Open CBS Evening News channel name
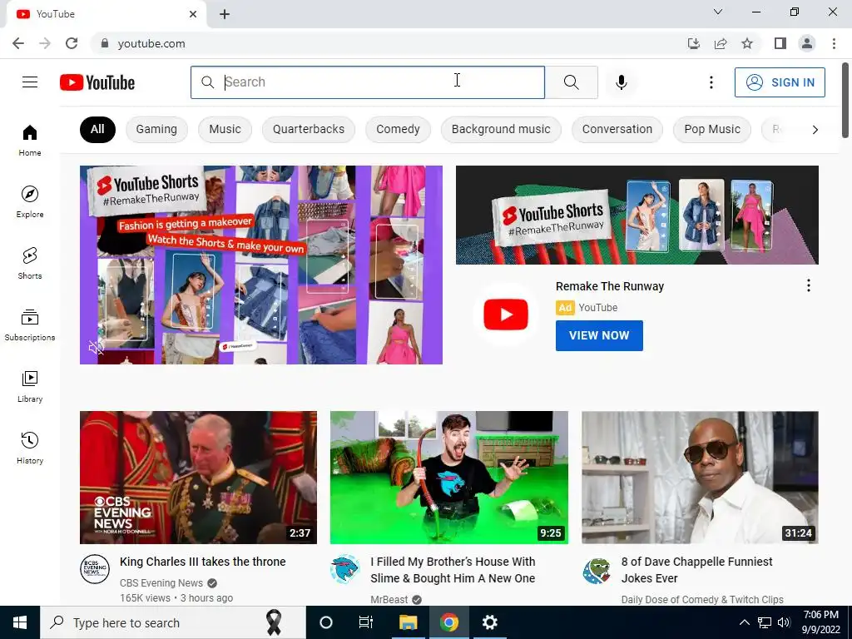Screen dimensions: 852x639 [161, 583]
